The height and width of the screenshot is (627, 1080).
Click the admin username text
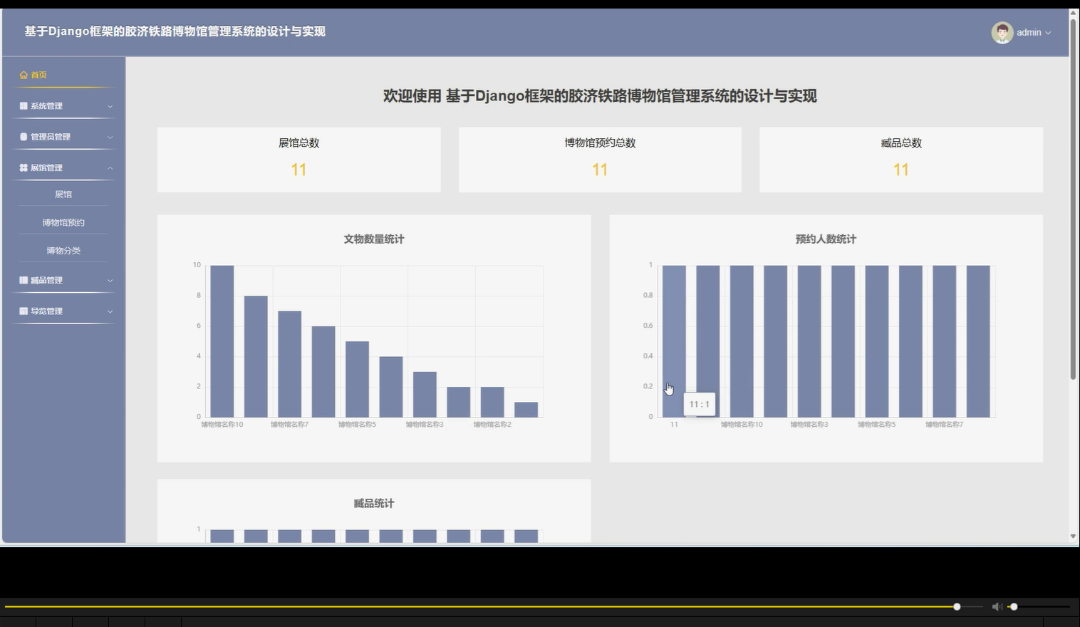(1029, 32)
